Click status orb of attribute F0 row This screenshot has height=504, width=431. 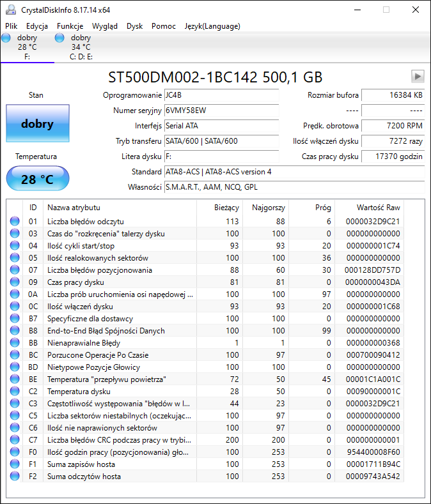(15, 452)
